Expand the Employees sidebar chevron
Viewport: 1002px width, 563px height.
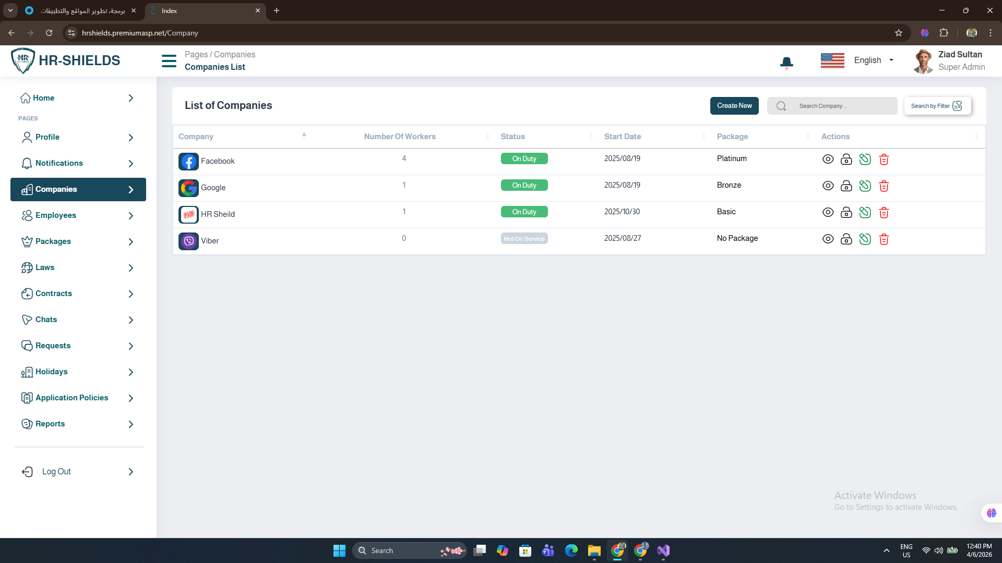pos(131,216)
